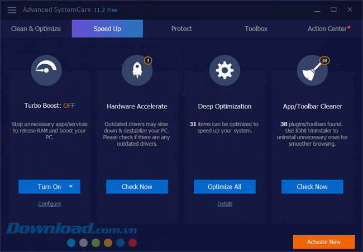Close the Advanced SystemCare window

pyautogui.click(x=350, y=9)
